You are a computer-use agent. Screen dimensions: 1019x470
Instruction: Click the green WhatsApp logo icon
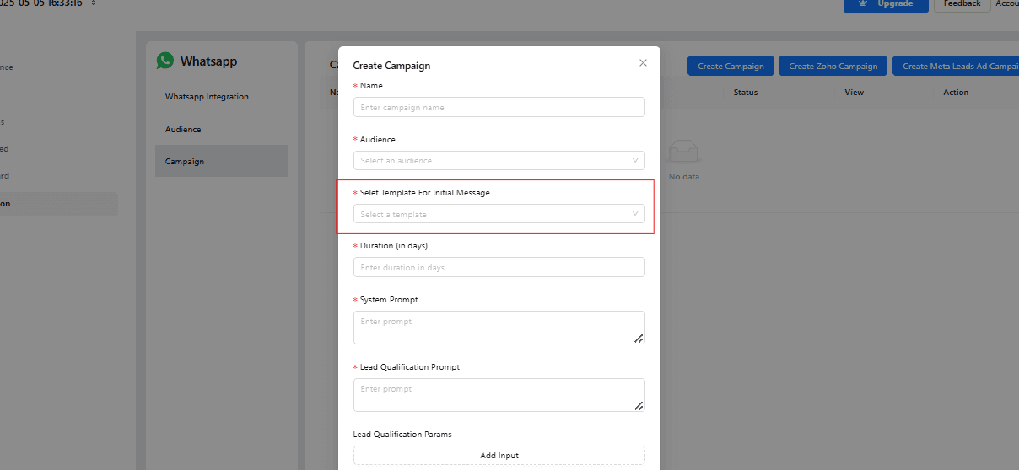click(165, 61)
